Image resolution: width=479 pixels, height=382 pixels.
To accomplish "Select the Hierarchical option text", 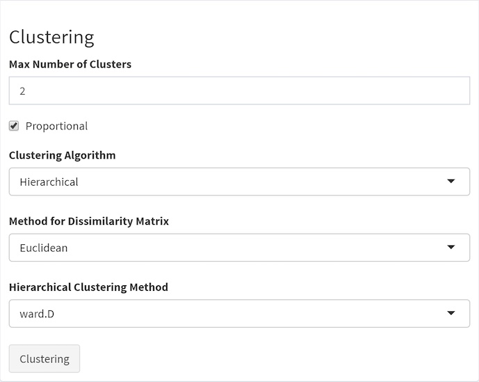I will pyautogui.click(x=49, y=182).
